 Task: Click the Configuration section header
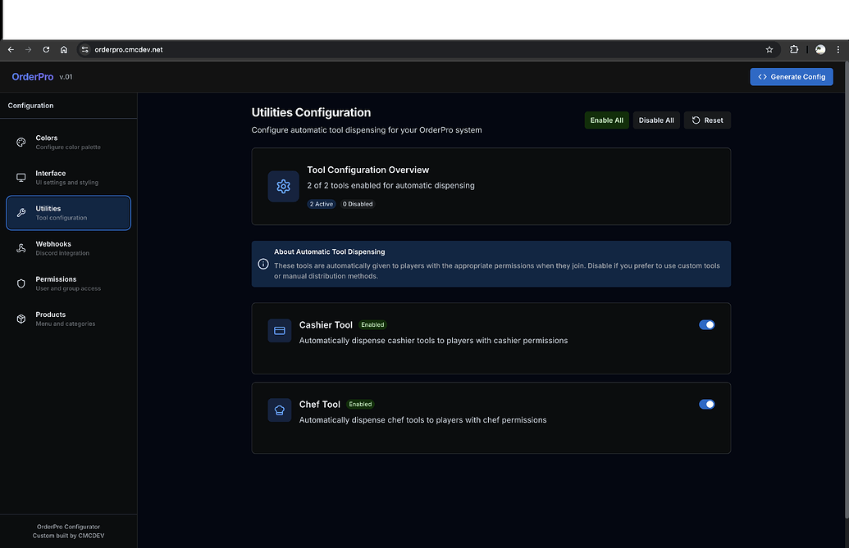[x=30, y=105]
